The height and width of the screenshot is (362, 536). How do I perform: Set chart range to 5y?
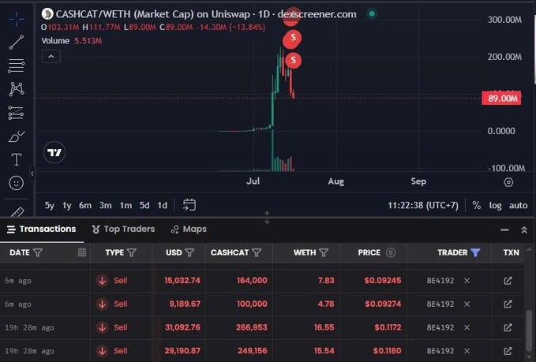(50, 205)
